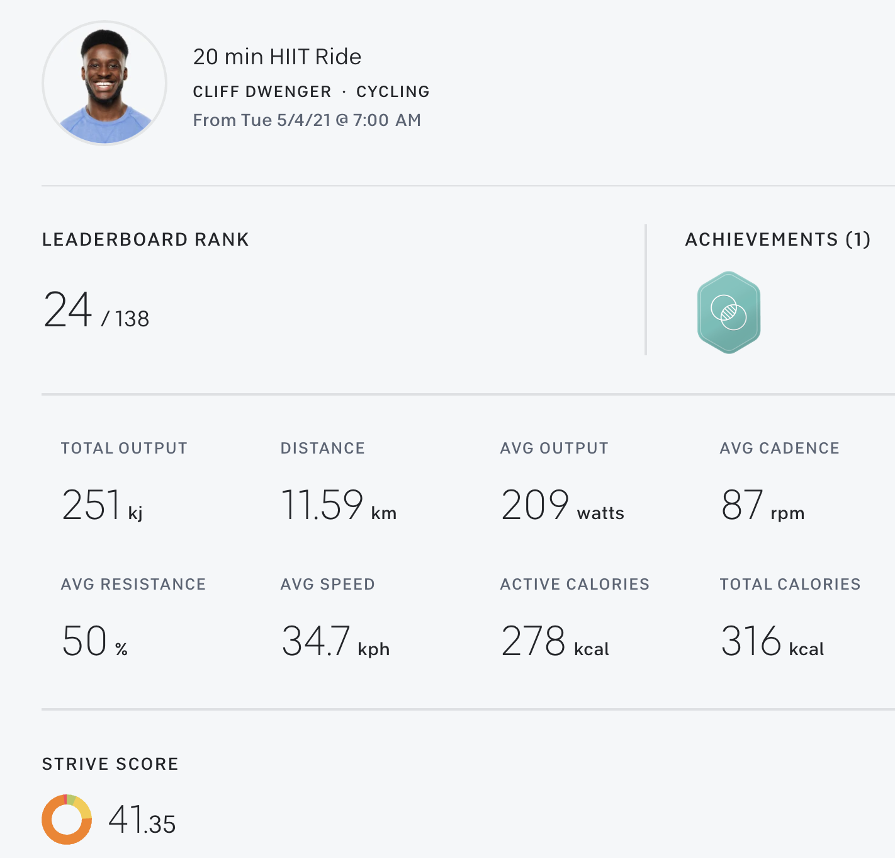Image resolution: width=895 pixels, height=858 pixels.
Task: Click the Strive Score heading
Action: point(110,764)
